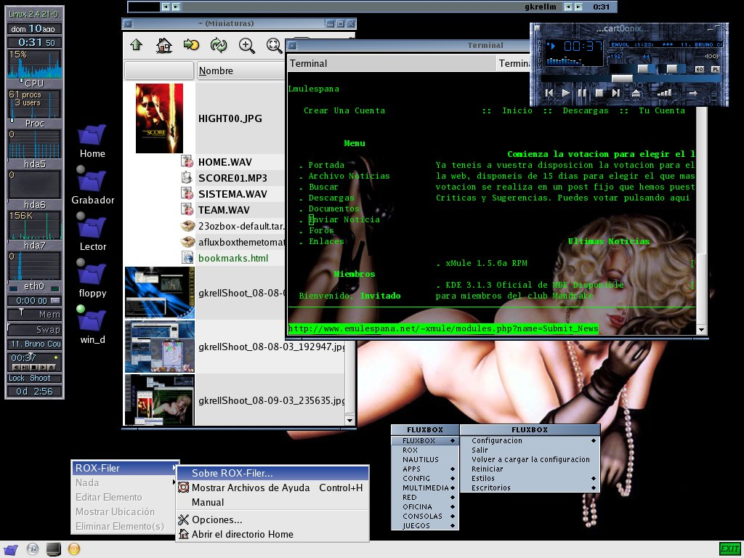The width and height of the screenshot is (744, 558).
Task: Click the play button in XMMS player
Action: [565, 93]
